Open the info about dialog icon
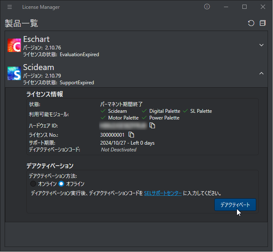The width and height of the screenshot is (273, 252). 207,7
